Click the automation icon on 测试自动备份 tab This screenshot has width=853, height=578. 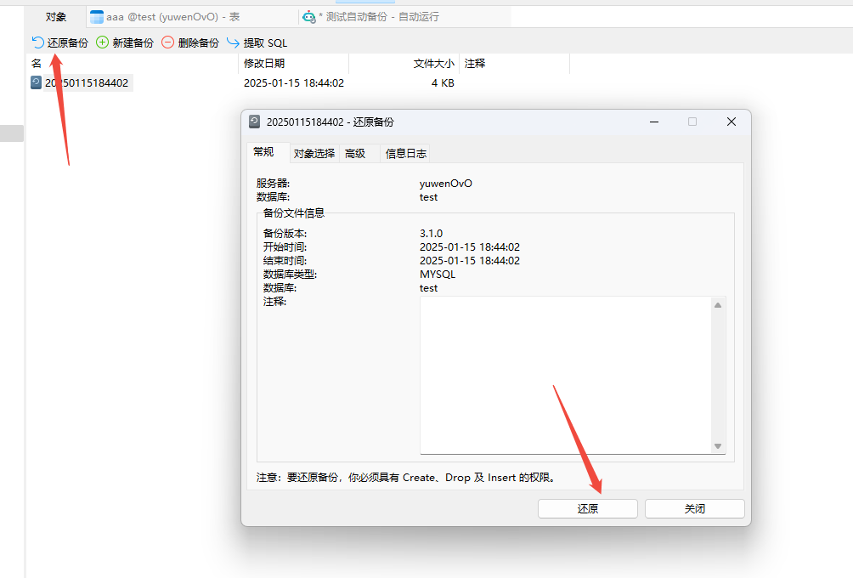point(308,15)
